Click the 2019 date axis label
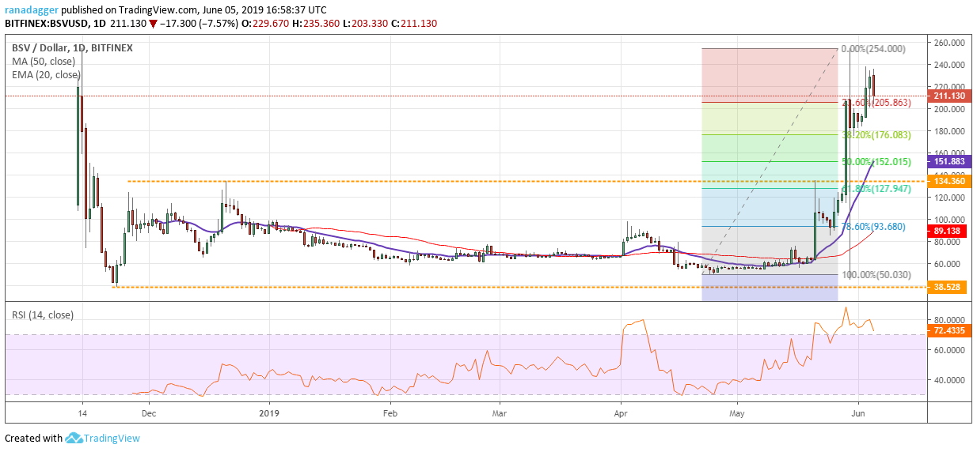The width and height of the screenshot is (977, 452). pos(270,412)
